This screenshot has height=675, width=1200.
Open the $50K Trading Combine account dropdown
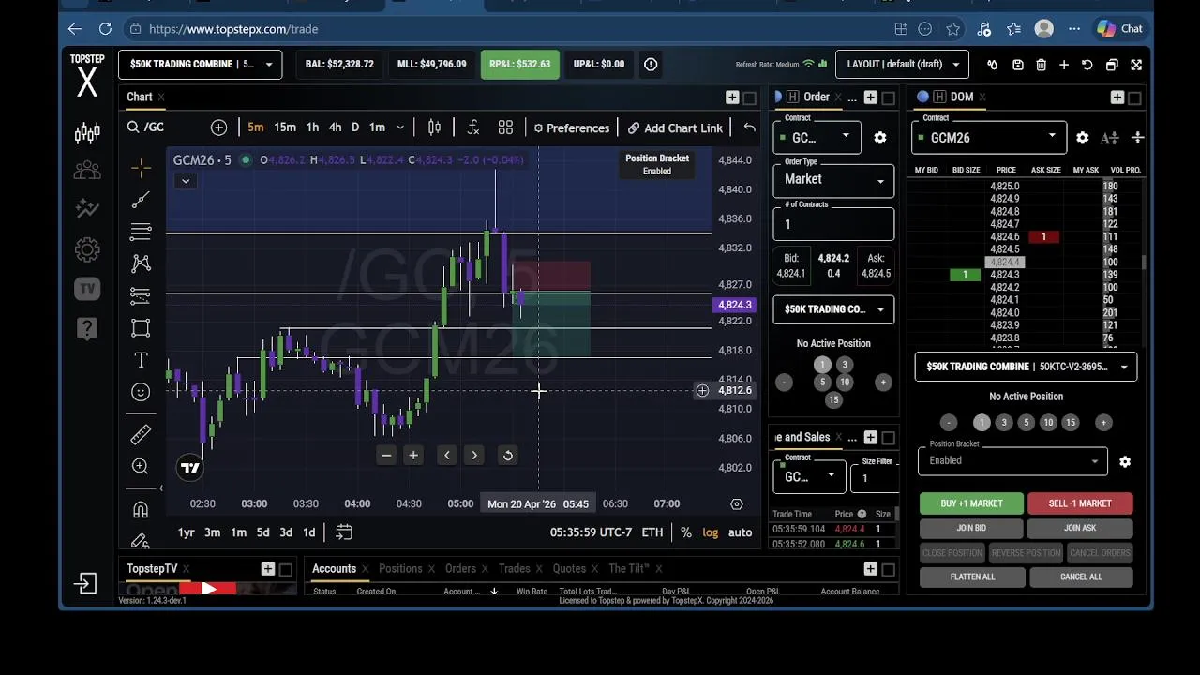201,65
